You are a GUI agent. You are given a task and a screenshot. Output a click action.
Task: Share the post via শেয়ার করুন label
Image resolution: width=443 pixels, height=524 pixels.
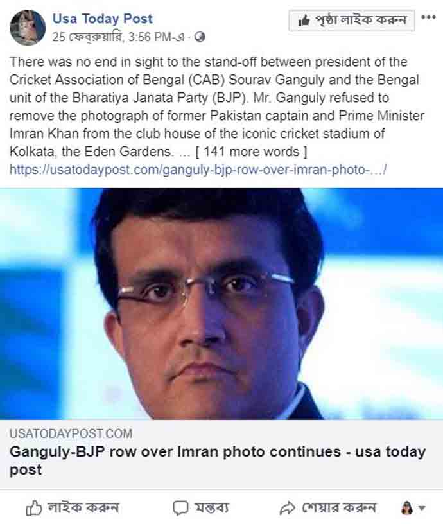point(339,508)
